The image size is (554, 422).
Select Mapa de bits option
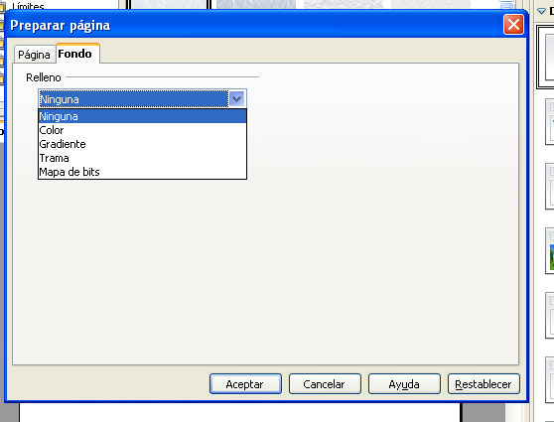tap(142, 172)
